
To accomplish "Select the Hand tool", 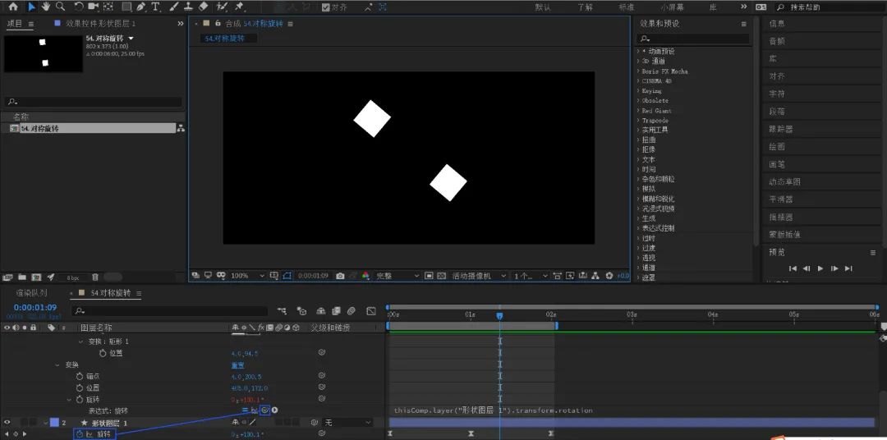I will 45,7.
